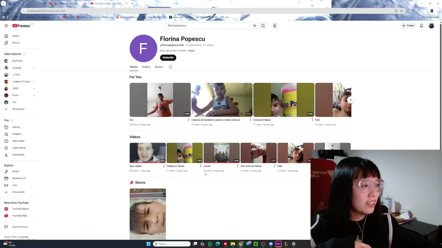Image resolution: width=442 pixels, height=248 pixels.
Task: Open options for 'Colectia de kendame' video
Action: (250, 120)
